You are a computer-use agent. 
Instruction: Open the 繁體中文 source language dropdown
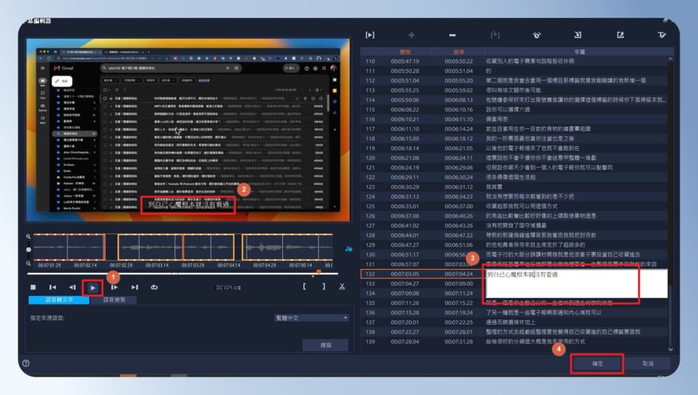pyautogui.click(x=311, y=318)
